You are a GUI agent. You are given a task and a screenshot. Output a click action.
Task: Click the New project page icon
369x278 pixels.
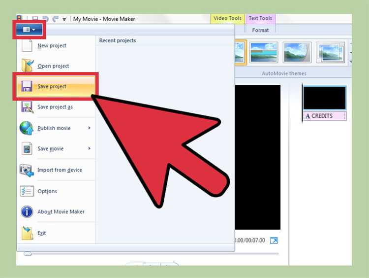point(27,45)
